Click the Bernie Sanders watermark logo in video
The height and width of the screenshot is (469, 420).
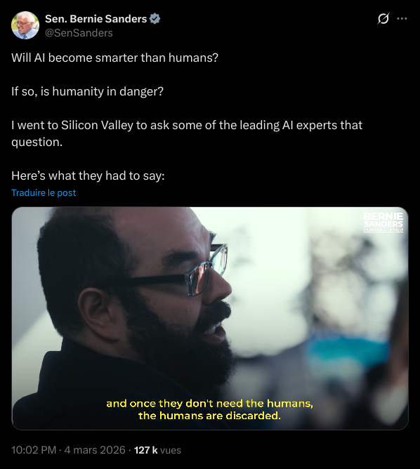click(x=383, y=222)
